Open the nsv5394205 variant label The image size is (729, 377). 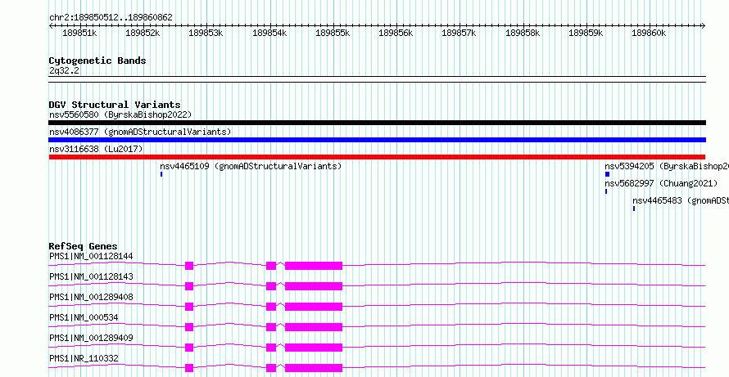pyautogui.click(x=667, y=166)
